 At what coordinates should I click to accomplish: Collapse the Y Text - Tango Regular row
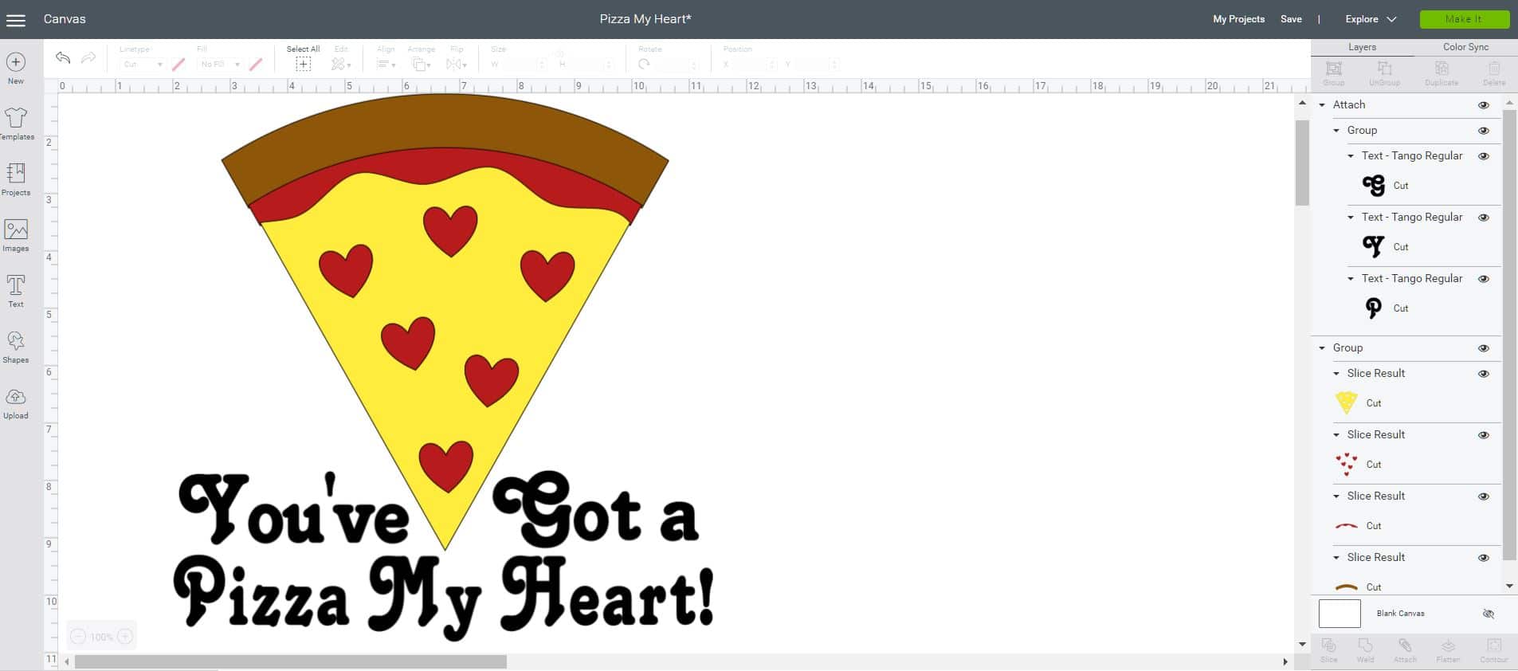point(1351,218)
